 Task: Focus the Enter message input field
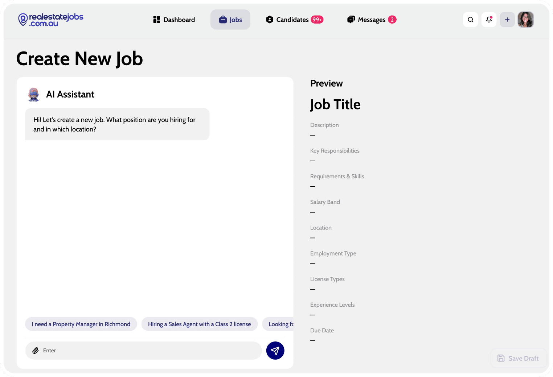point(143,351)
